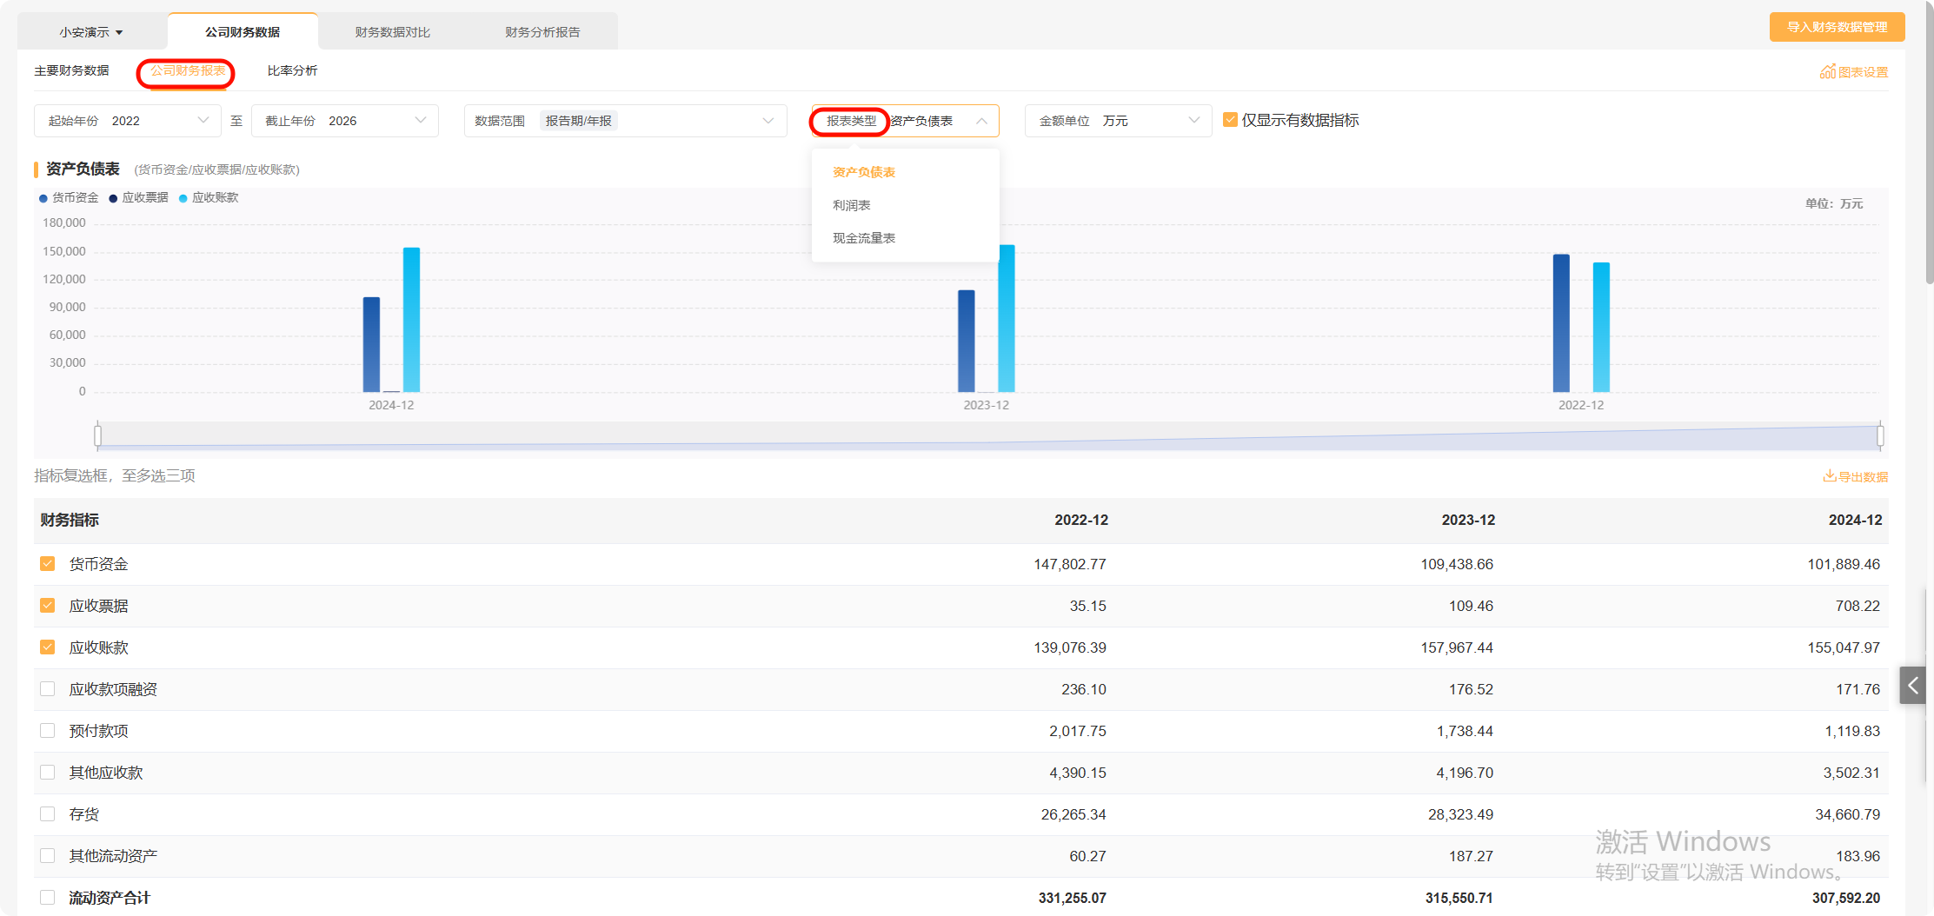Toggle the 货币资金 legend marker
The width and height of the screenshot is (1934, 916).
point(43,198)
